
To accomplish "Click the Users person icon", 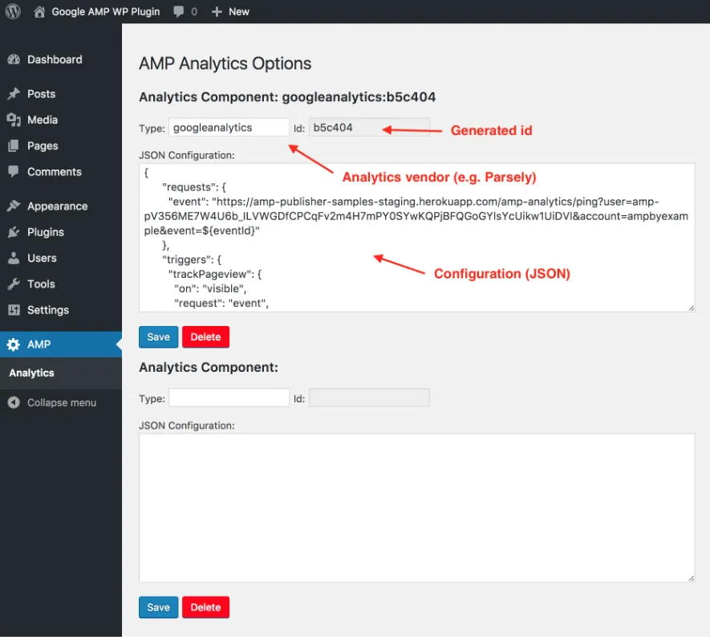I will tap(14, 258).
